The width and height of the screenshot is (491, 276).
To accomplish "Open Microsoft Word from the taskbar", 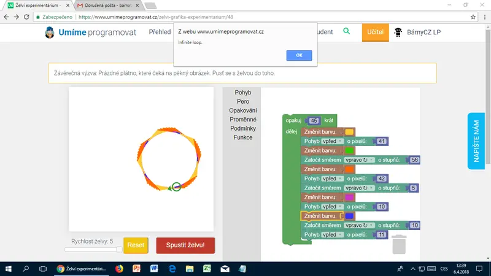I will tap(154, 269).
